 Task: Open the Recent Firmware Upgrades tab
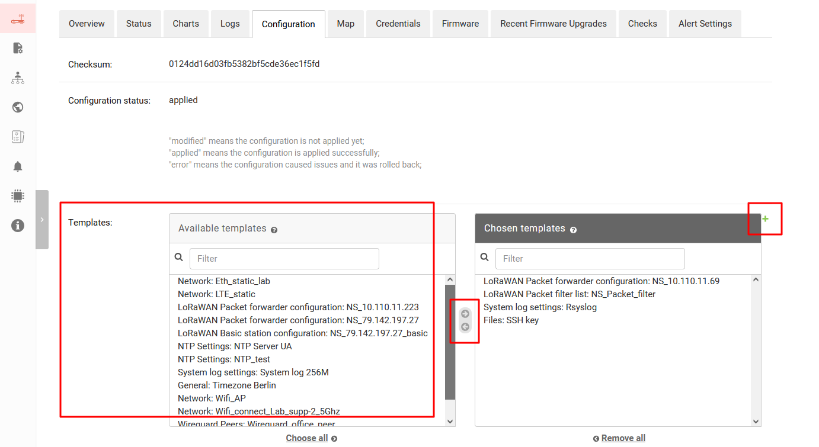click(x=553, y=24)
